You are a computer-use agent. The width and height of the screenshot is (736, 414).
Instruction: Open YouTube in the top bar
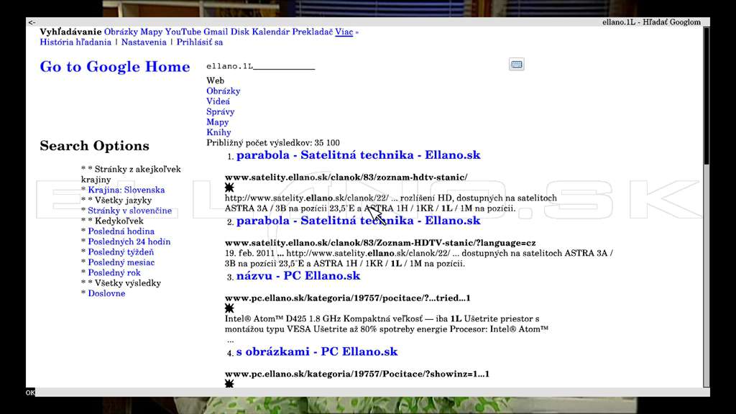tap(183, 32)
